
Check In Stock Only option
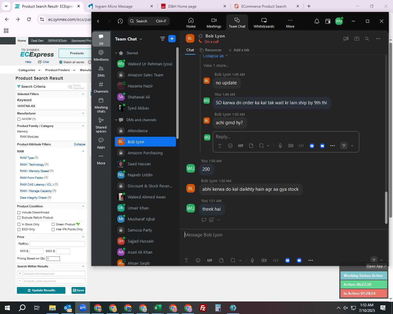(19, 224)
